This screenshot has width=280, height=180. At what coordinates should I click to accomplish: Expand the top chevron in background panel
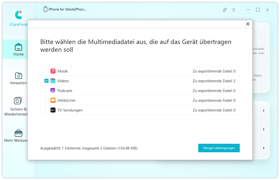[263, 110]
